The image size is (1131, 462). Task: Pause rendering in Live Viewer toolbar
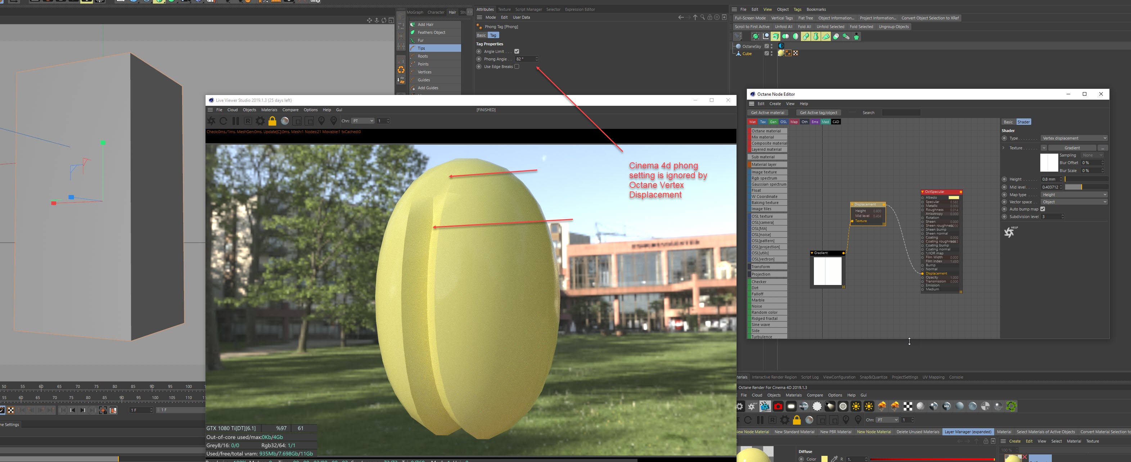point(236,121)
